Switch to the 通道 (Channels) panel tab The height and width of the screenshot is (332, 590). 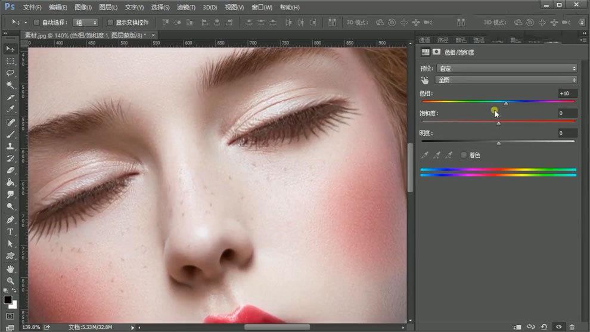(424, 40)
